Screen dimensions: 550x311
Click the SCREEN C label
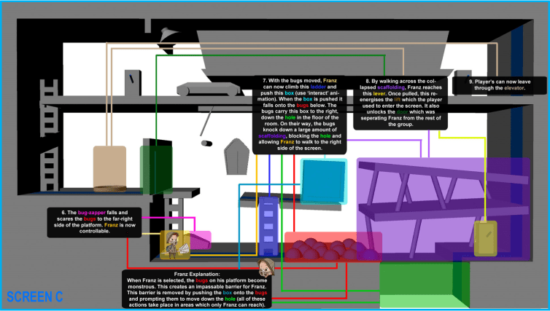pos(34,296)
